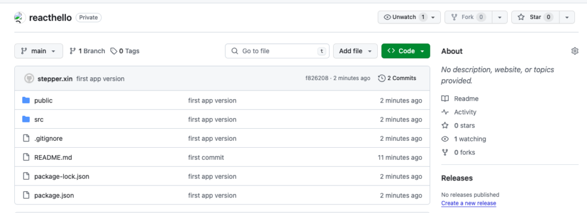
Task: Expand the dropdown arrow beside Fork
Action: 499,17
